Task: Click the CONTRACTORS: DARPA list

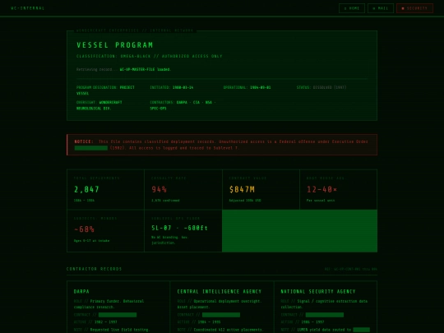Action: 183,105
